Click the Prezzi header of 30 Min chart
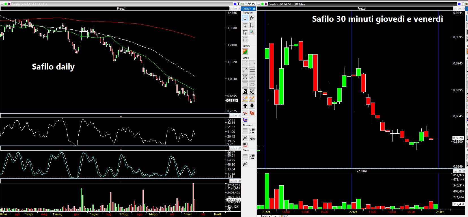 [361, 8]
